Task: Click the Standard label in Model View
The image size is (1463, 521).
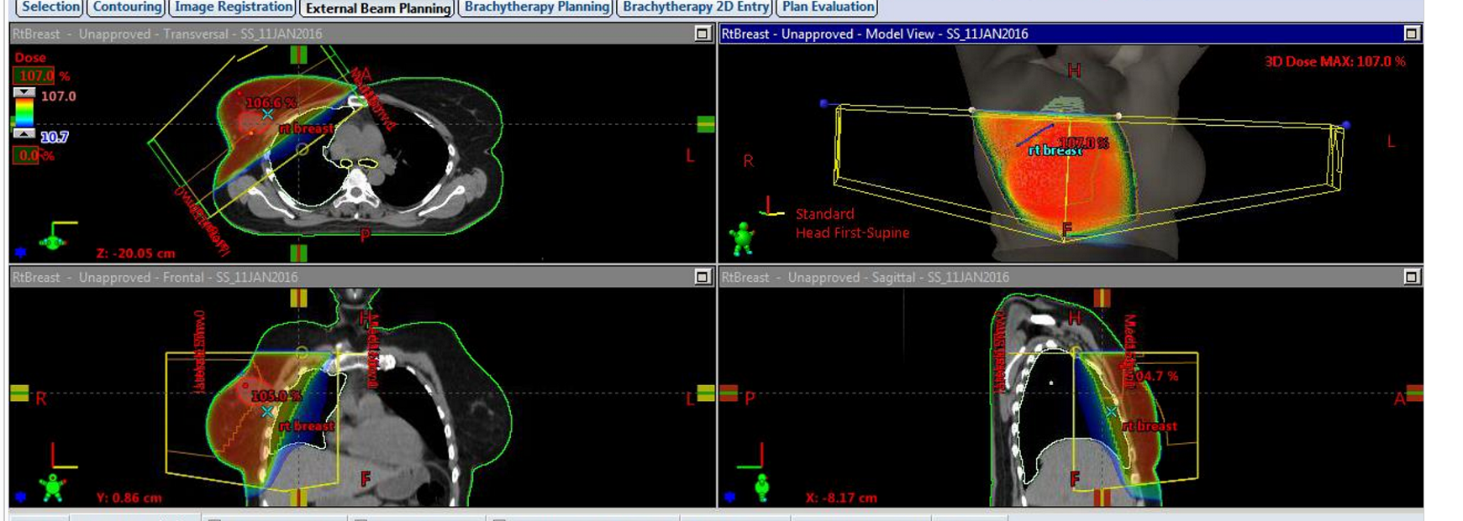Action: [824, 214]
